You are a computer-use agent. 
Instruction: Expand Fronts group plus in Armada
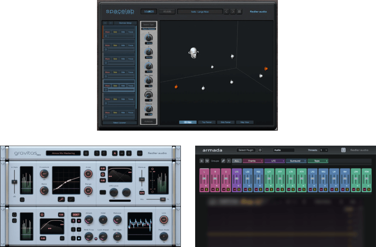[262, 161]
